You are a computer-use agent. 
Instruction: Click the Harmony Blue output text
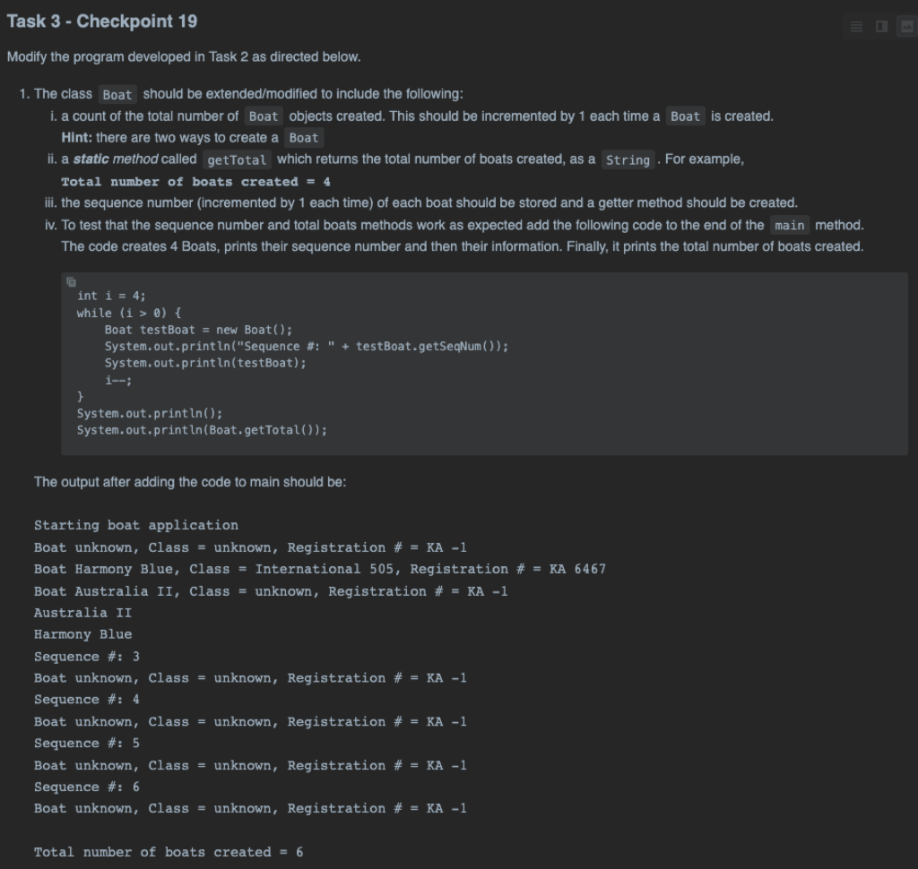(82, 633)
